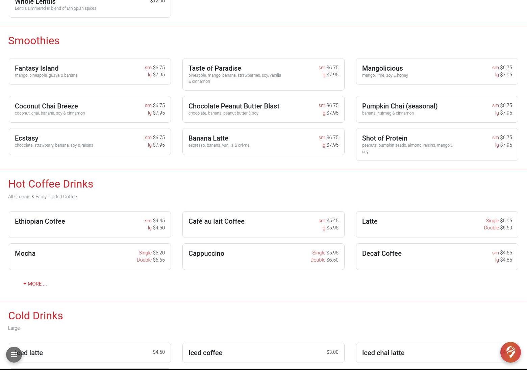Select the Latte menu item
This screenshot has width=527, height=370.
pos(437,224)
